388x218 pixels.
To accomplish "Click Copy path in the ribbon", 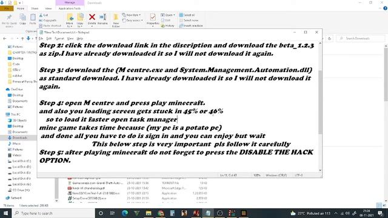I will (48, 20).
